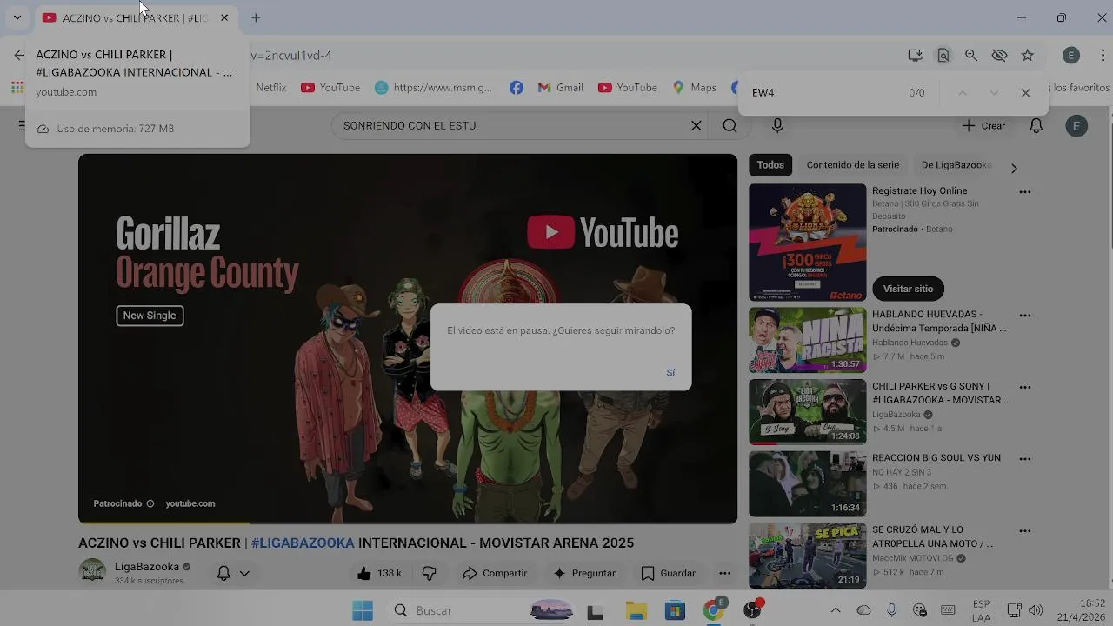Select the De LigaBazooka chip
Image resolution: width=1113 pixels, height=626 pixels.
coord(956,164)
